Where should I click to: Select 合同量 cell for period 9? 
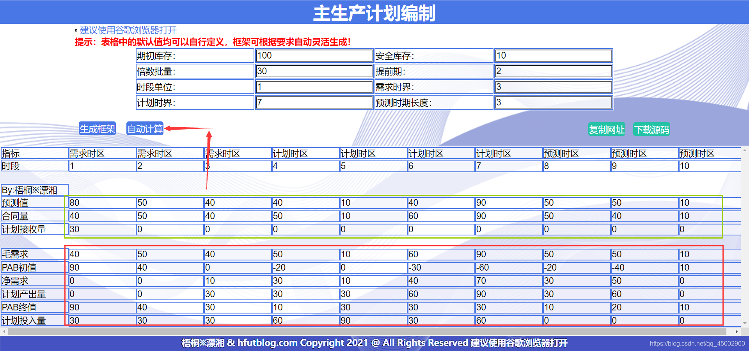(645, 216)
